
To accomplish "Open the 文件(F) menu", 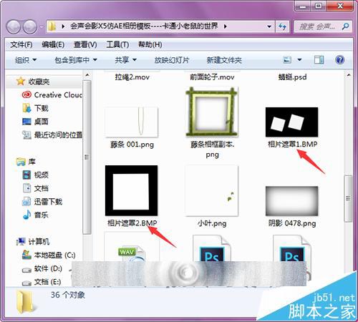I will (x=21, y=44).
